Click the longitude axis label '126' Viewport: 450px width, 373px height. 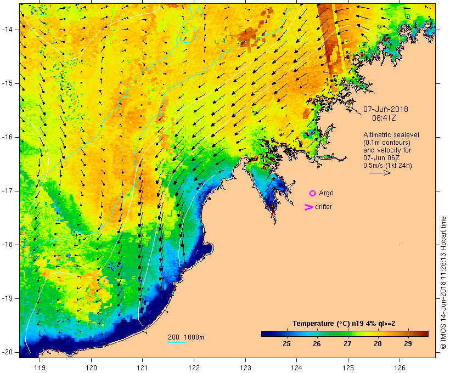[x=400, y=368]
